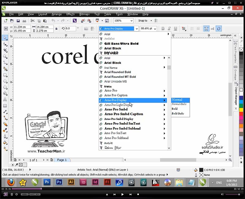Toggle 3D mode in KMPlayer

coord(6,194)
